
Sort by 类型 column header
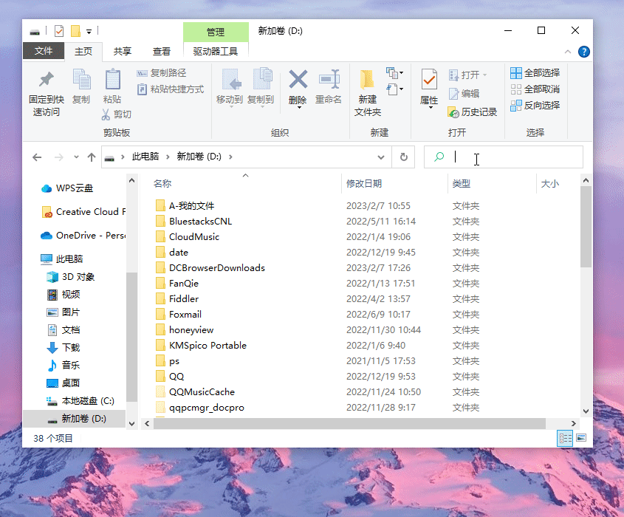tap(462, 183)
